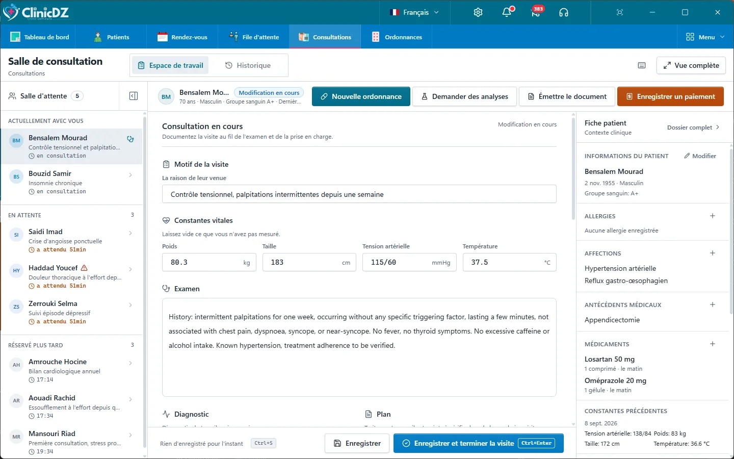
Task: Switch to File d'attente tab
Action: (x=254, y=37)
